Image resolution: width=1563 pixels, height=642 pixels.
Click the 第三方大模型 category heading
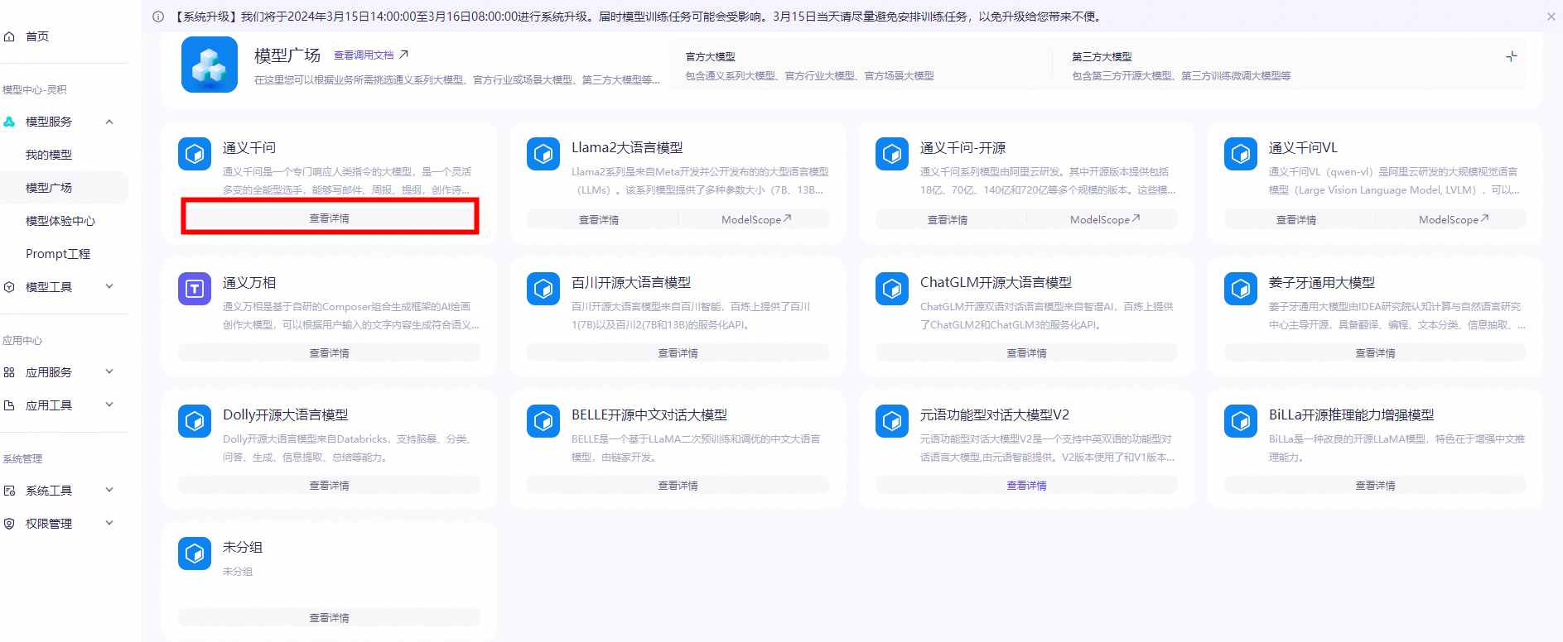pyautogui.click(x=1102, y=57)
